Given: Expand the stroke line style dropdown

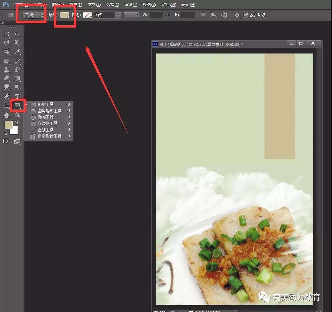Looking at the screenshot, I should [x=131, y=15].
